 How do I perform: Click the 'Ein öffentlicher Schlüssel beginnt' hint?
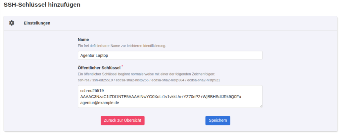146,74
